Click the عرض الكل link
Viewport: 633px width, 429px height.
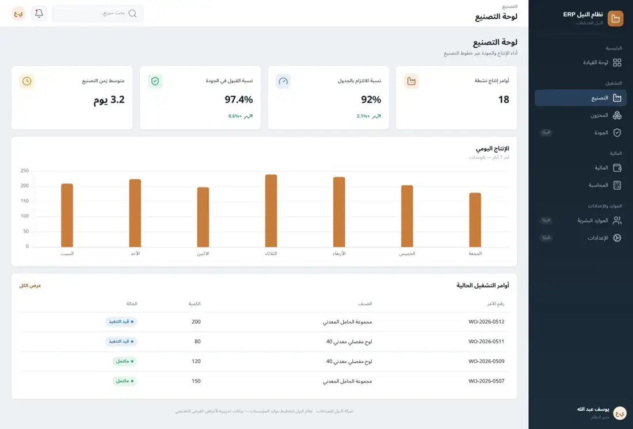coord(30,285)
